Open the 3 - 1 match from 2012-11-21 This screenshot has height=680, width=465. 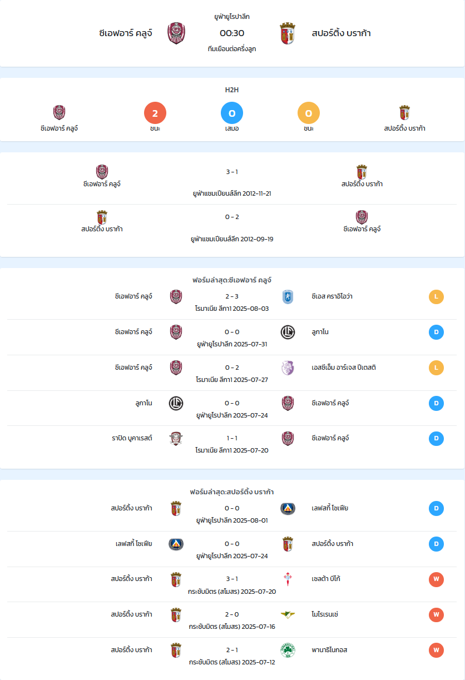232,182
